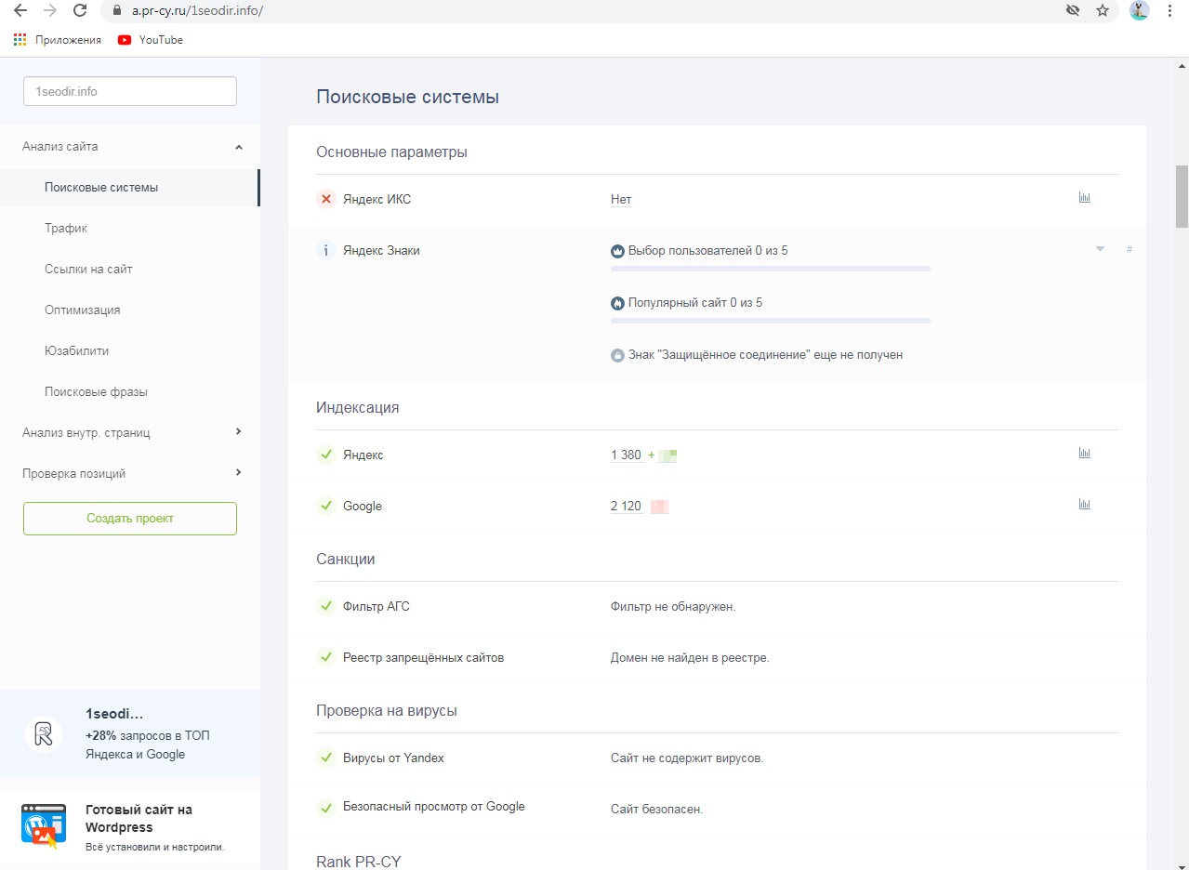Open the YouTube bookmark

coord(151,40)
